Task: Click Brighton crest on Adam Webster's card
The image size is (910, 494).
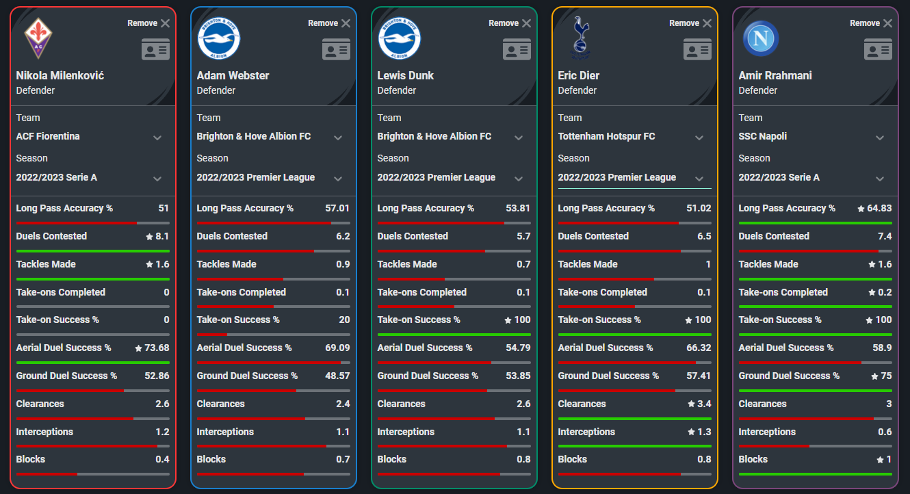Action: (x=219, y=38)
